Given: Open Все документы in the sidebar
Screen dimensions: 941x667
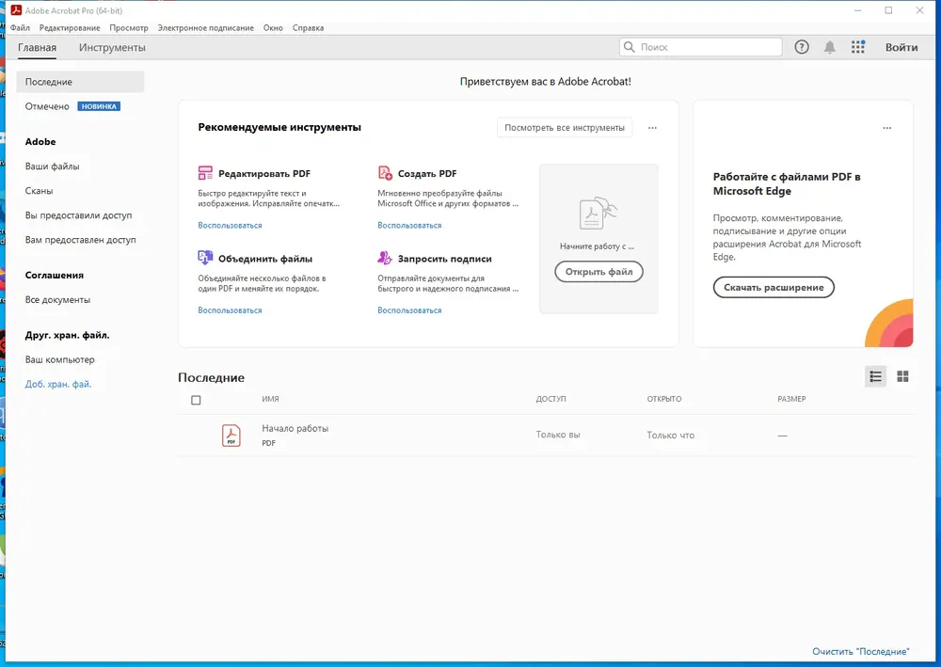Looking at the screenshot, I should click(57, 299).
